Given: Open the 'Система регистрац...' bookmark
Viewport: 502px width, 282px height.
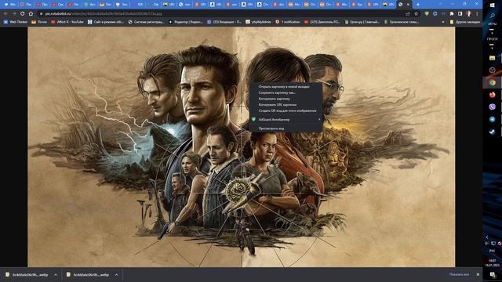Looking at the screenshot, I should (146, 22).
